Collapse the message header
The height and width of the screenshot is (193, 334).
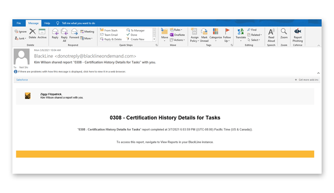coord(319,73)
